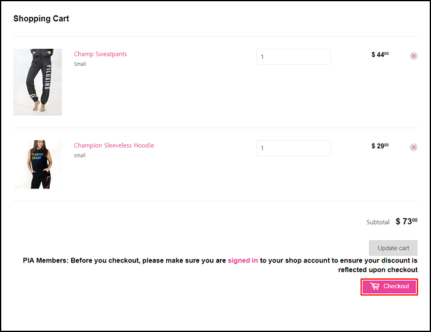Remove Champ Sweatpants with its X icon

413,56
